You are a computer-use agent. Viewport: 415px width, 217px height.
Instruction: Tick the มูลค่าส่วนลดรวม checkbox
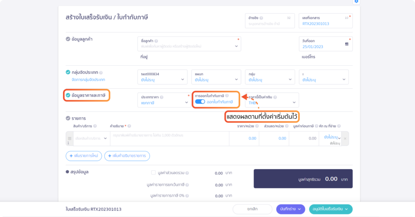[153, 172]
